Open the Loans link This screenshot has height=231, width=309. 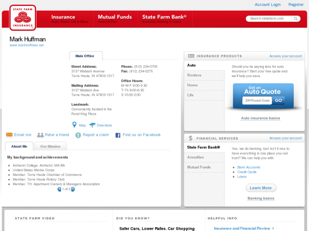242,177
